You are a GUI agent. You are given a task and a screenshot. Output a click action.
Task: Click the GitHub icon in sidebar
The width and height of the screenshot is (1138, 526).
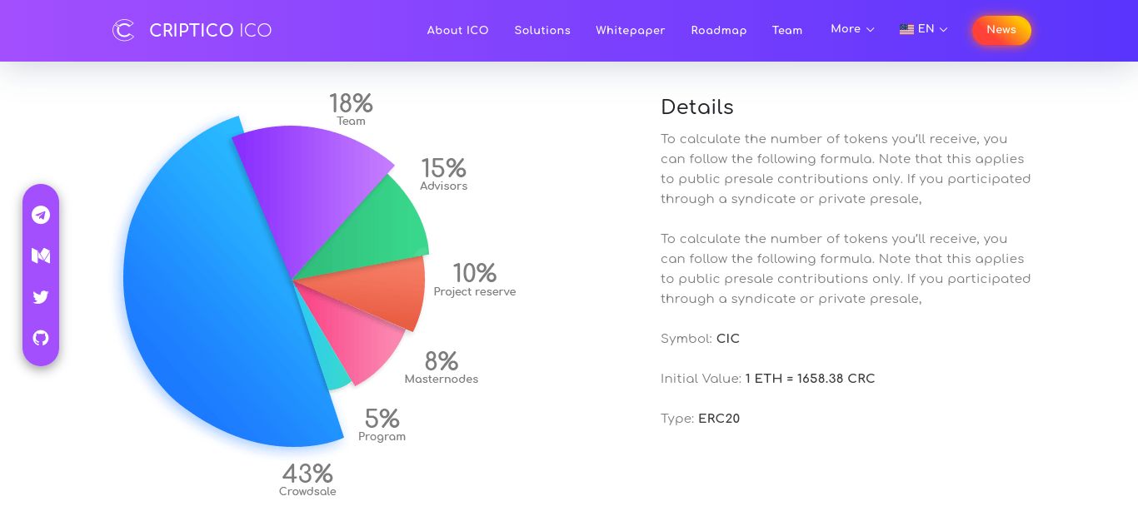(x=41, y=338)
